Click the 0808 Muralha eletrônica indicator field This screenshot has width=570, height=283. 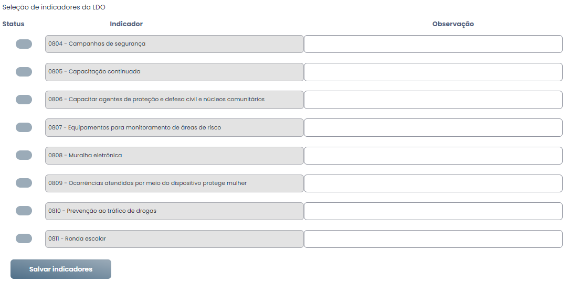tap(174, 155)
